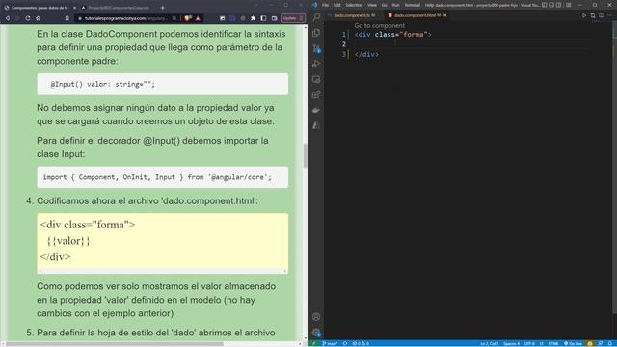Click {{valor}} in yellow code box
The height and width of the screenshot is (347, 617).
tap(68, 241)
